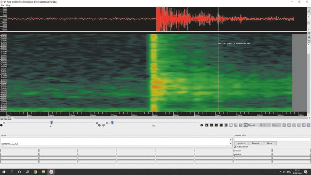Click the Noise button
Screen dimensions: 311x175
(x=269, y=143)
